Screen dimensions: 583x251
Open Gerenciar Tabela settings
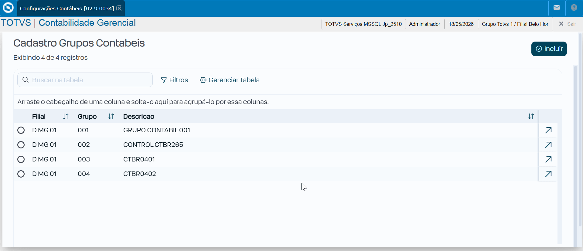pos(230,80)
